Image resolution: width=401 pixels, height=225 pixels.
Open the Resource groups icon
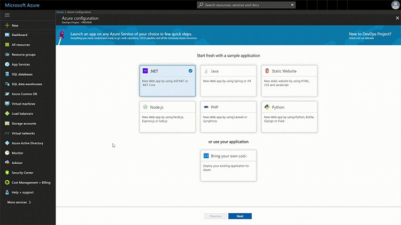click(7, 54)
